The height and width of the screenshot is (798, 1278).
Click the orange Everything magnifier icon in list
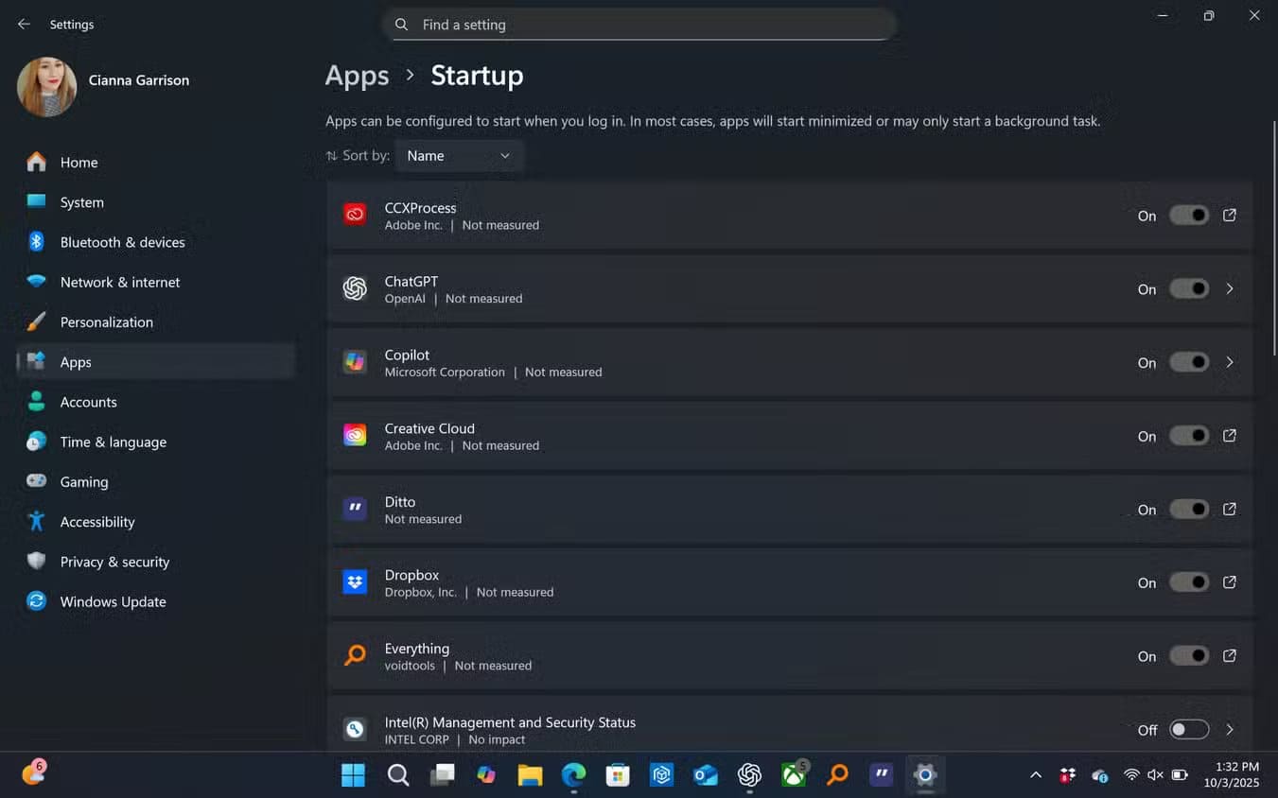tap(355, 655)
